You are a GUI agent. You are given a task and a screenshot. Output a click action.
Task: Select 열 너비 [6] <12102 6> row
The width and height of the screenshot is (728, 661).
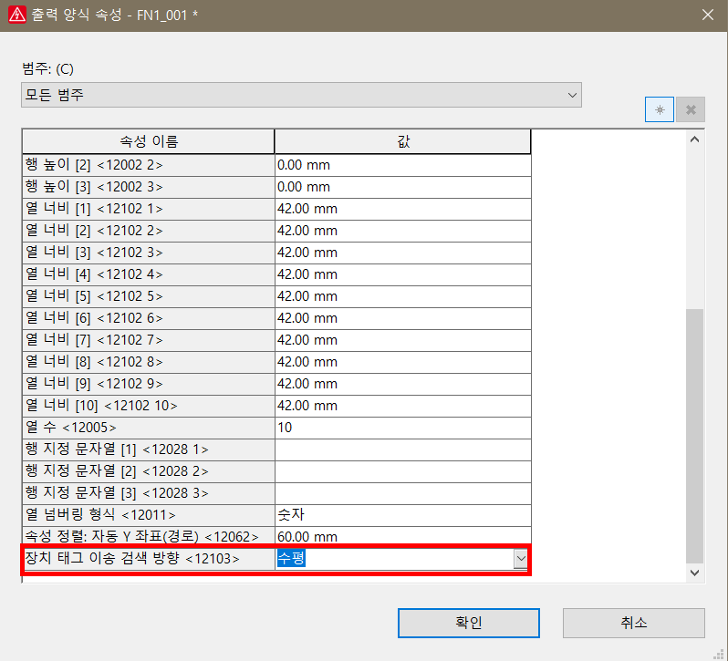[276, 318]
